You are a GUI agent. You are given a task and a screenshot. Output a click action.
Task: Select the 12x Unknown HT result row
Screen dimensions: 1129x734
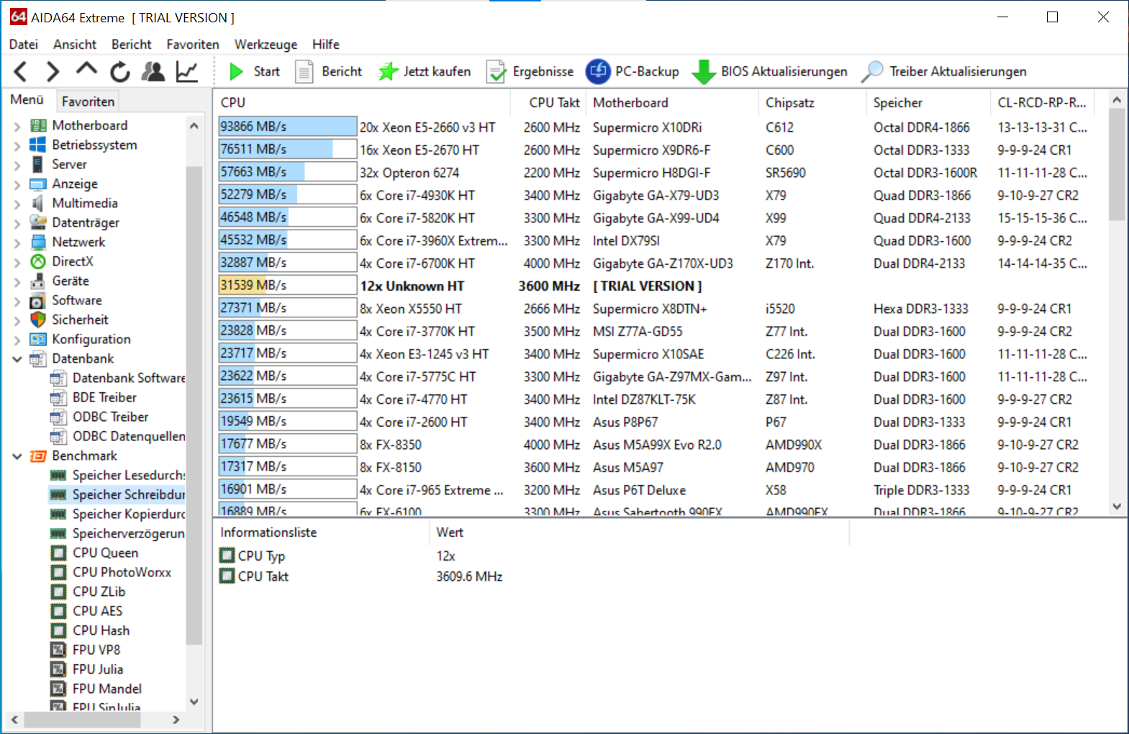[412, 286]
